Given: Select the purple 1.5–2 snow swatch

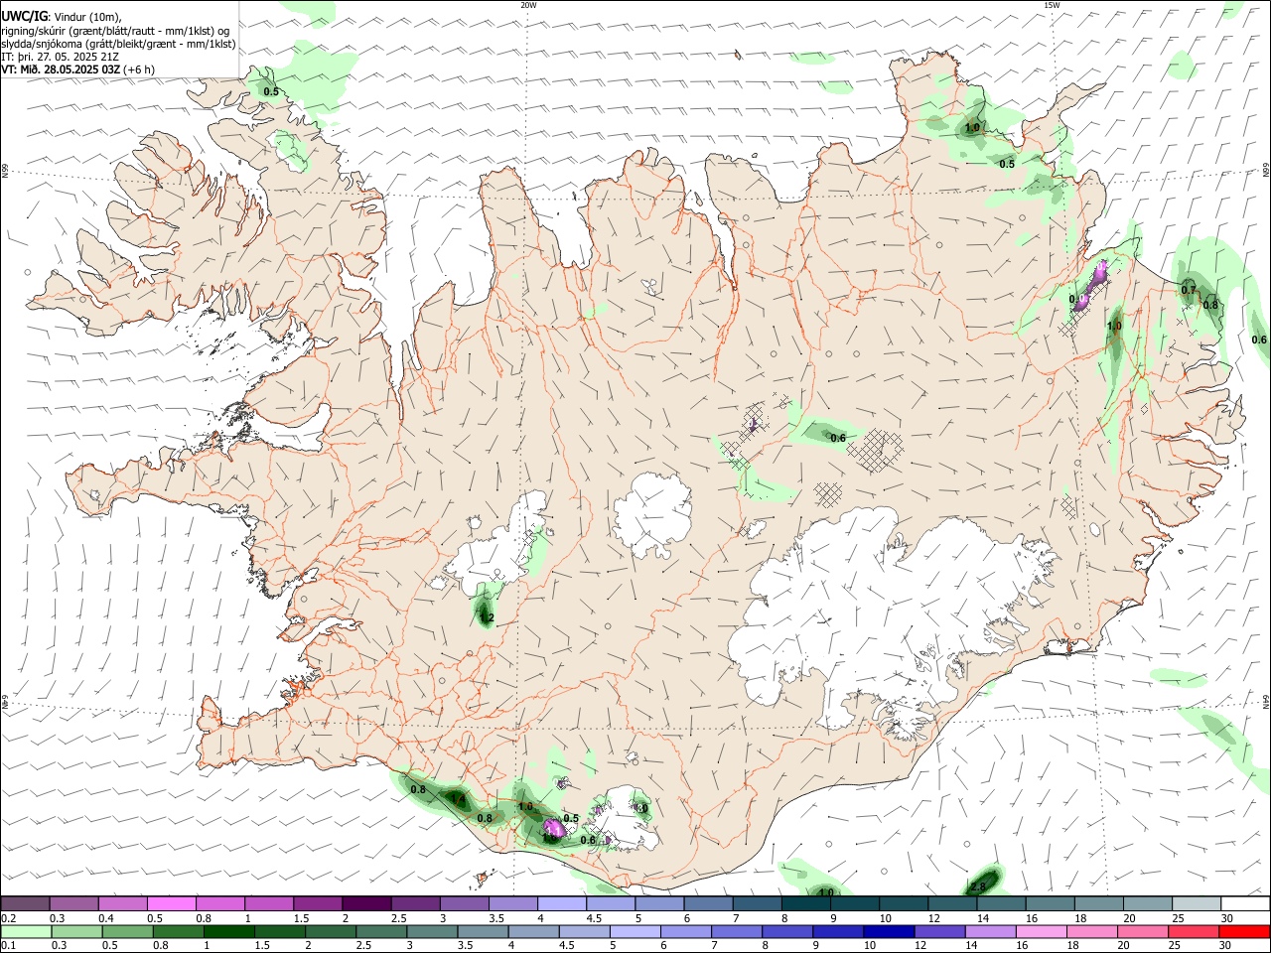Looking at the screenshot, I should click(317, 903).
